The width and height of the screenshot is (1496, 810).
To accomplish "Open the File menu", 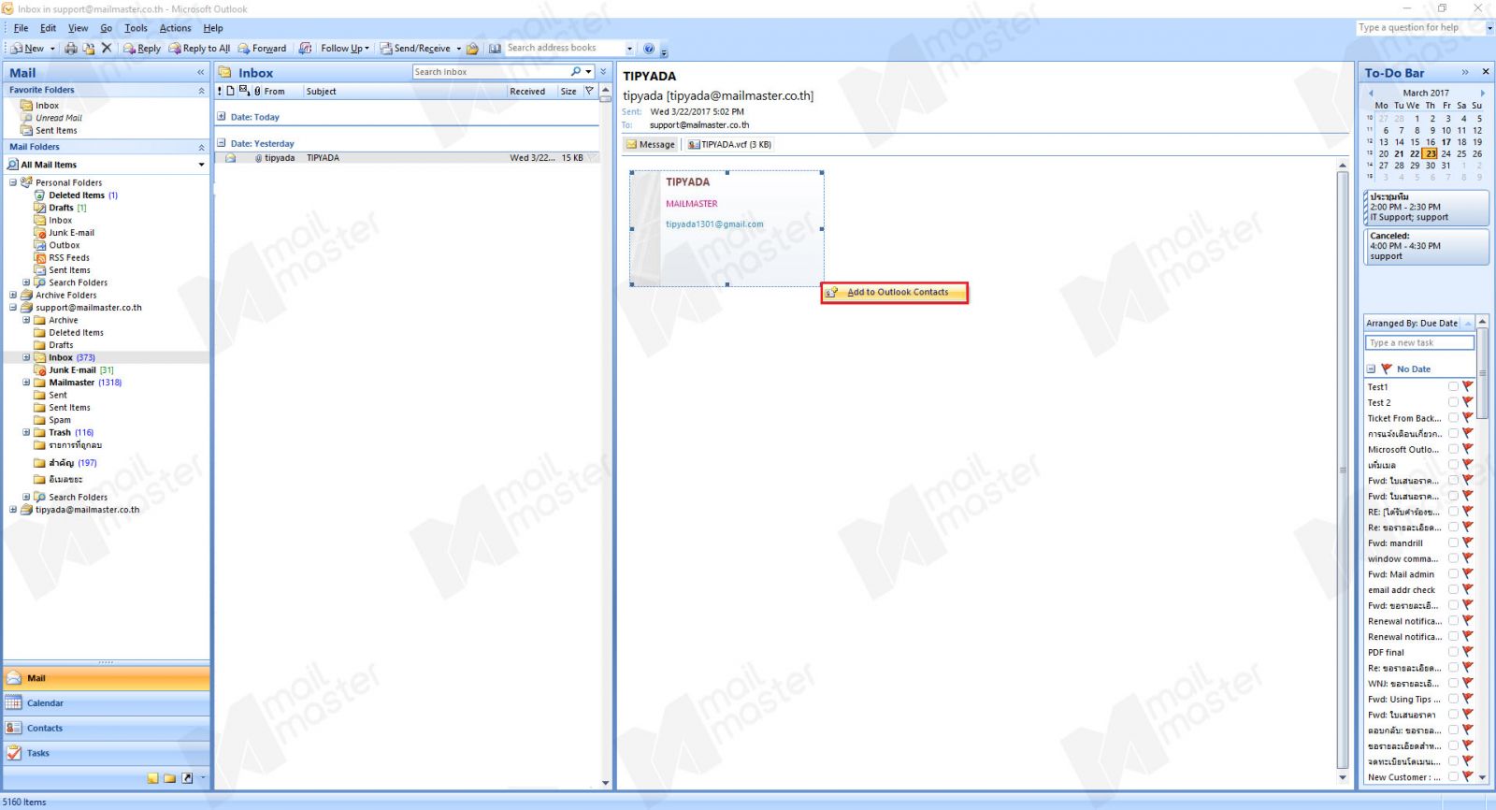I will click(x=21, y=28).
